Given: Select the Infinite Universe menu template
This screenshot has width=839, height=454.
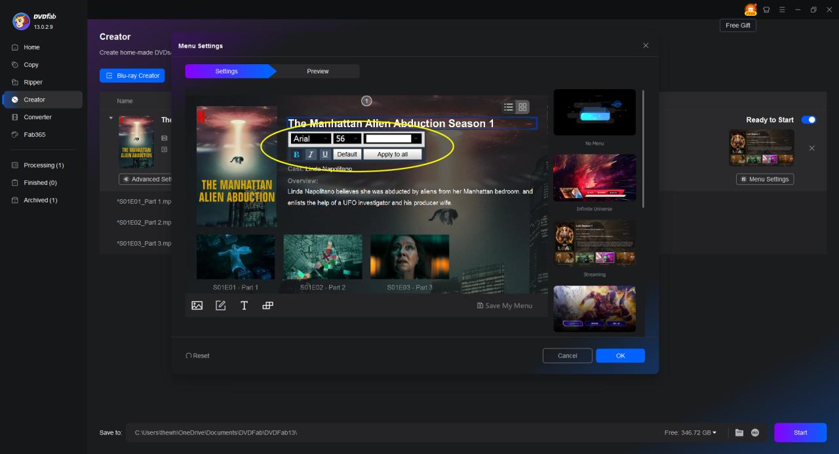Looking at the screenshot, I should (x=595, y=178).
